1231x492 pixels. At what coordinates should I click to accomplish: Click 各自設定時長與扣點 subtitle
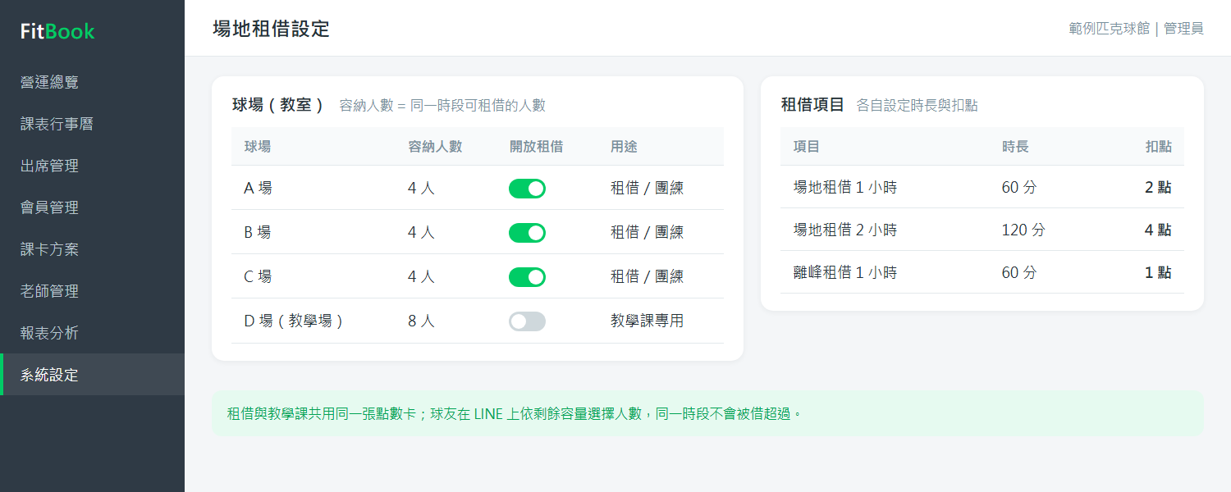point(917,106)
